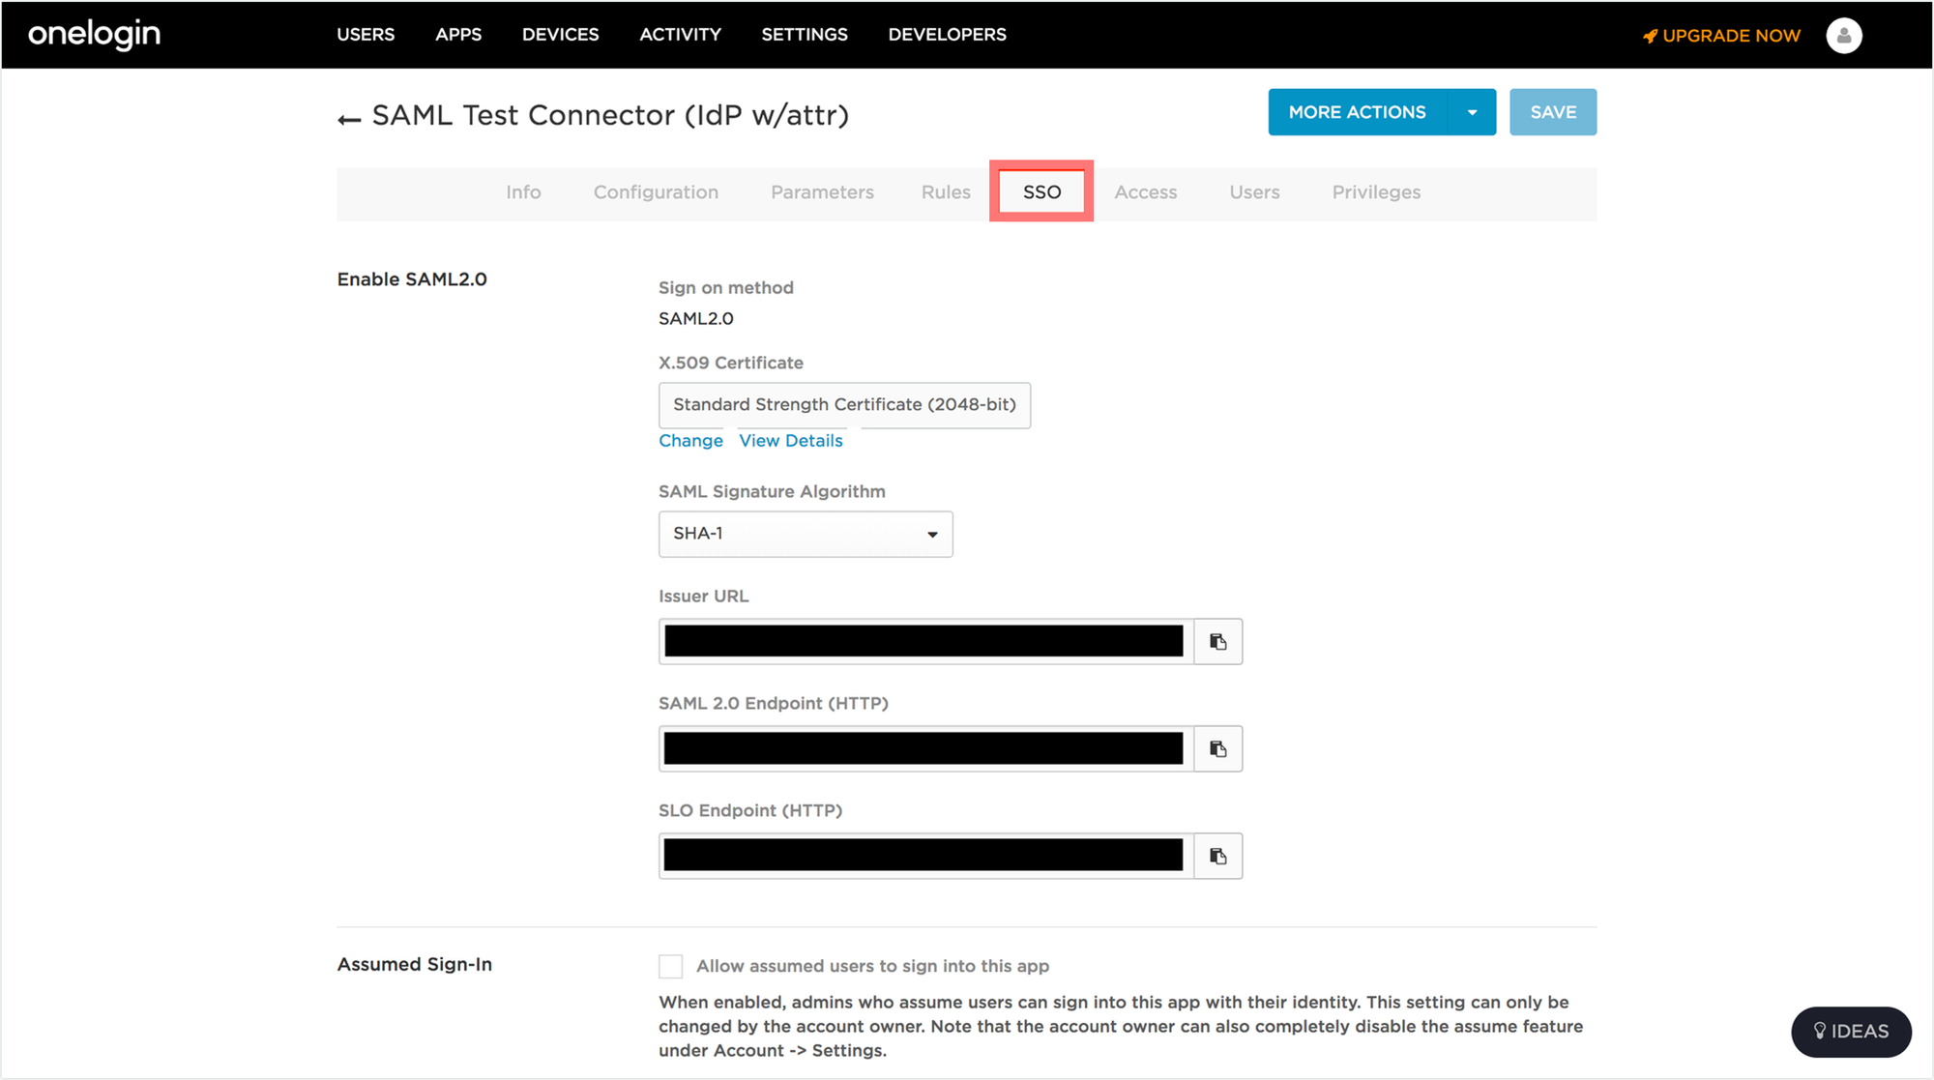
Task: Click the X.509 Certificate field
Action: pyautogui.click(x=844, y=405)
